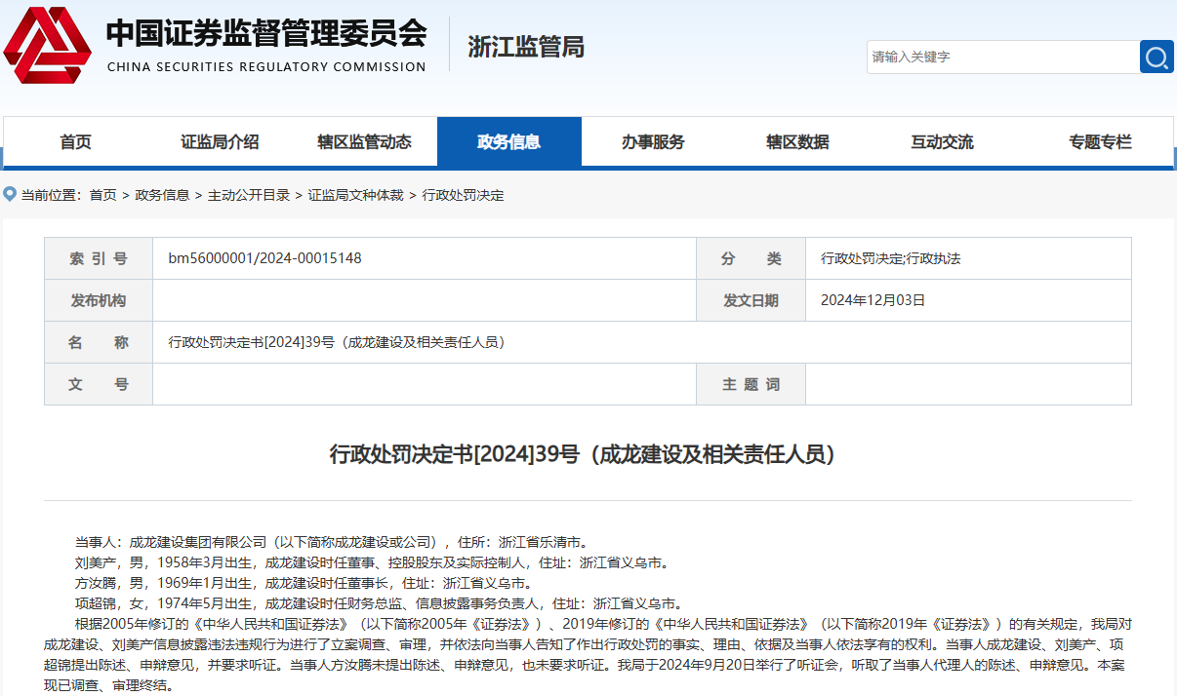Click the index number bm56000001/2024-00015148
Image resolution: width=1177 pixels, height=696 pixels.
click(x=264, y=258)
